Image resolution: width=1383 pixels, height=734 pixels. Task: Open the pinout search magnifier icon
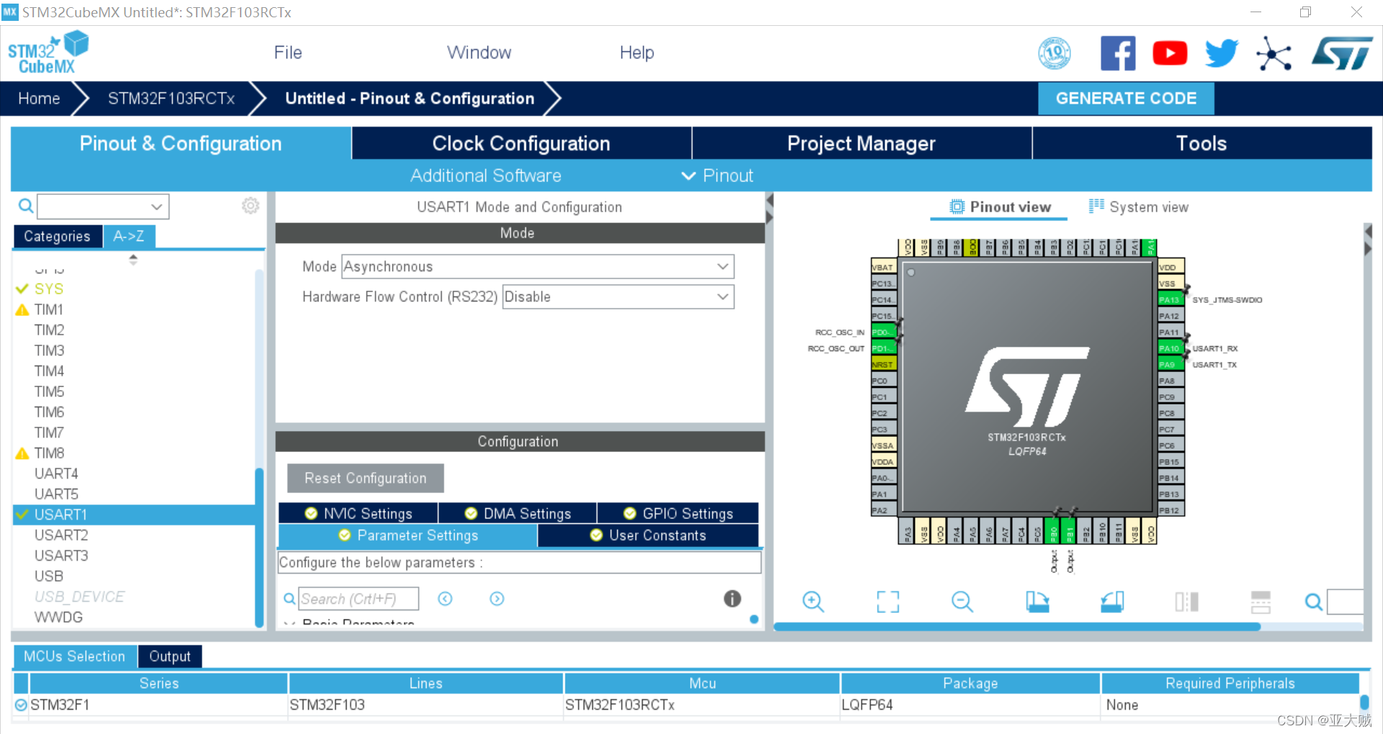click(1313, 602)
